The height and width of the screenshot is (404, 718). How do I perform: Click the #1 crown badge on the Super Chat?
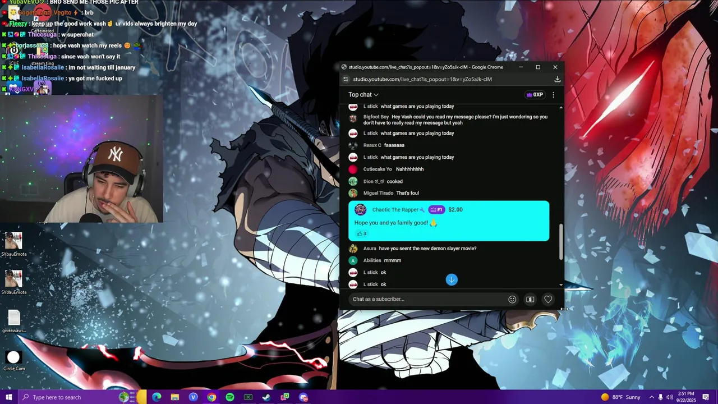(x=436, y=210)
